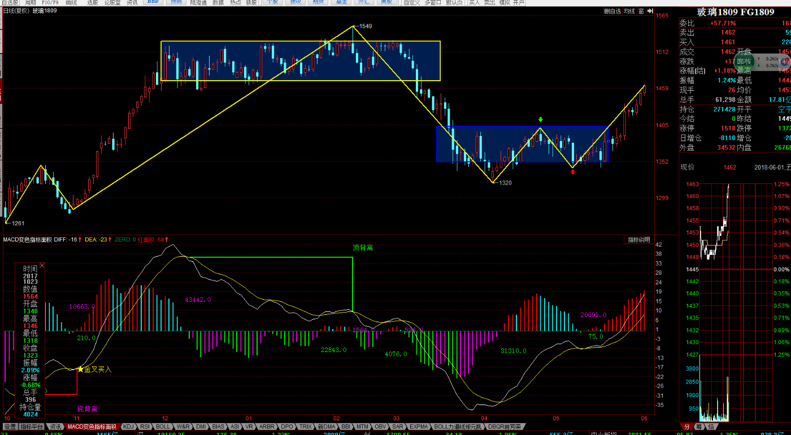Open the 自定义 custom toolbar item

pyautogui.click(x=412, y=3)
